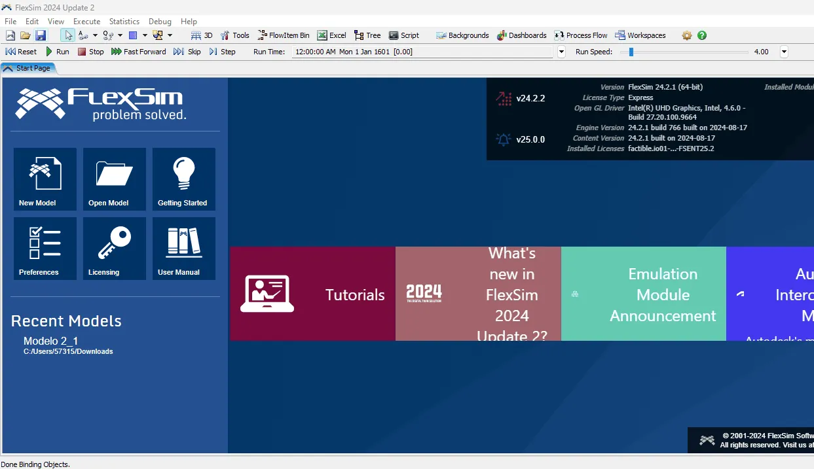Image resolution: width=814 pixels, height=469 pixels.
Task: Expand the selection tool dropdown arrow
Action: coord(145,35)
